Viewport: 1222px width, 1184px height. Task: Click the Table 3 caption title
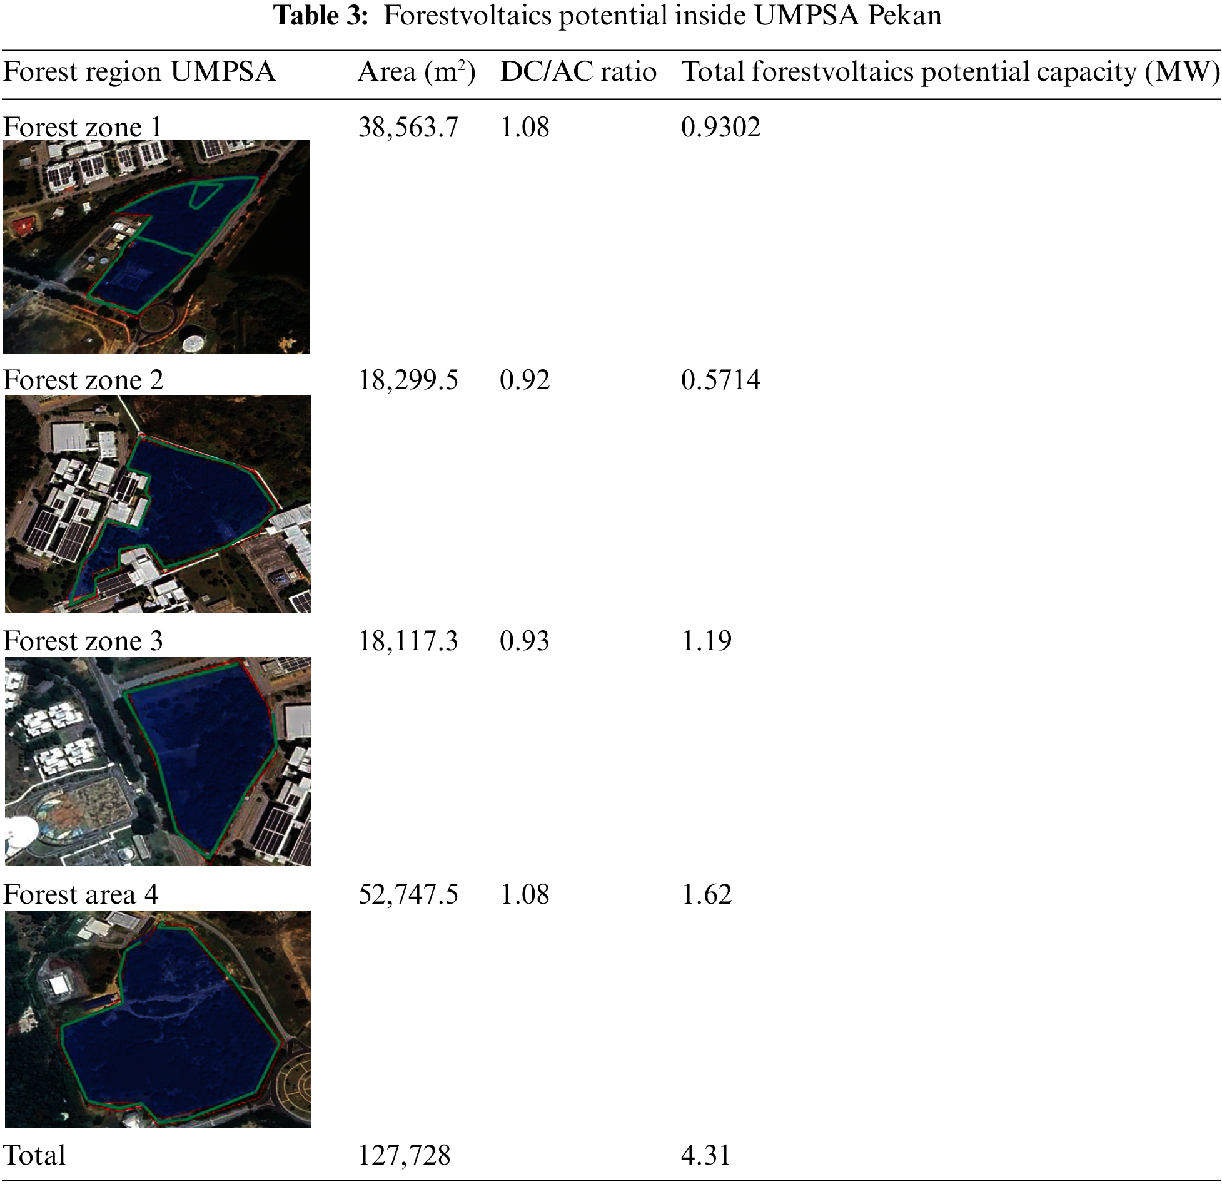[x=608, y=16]
